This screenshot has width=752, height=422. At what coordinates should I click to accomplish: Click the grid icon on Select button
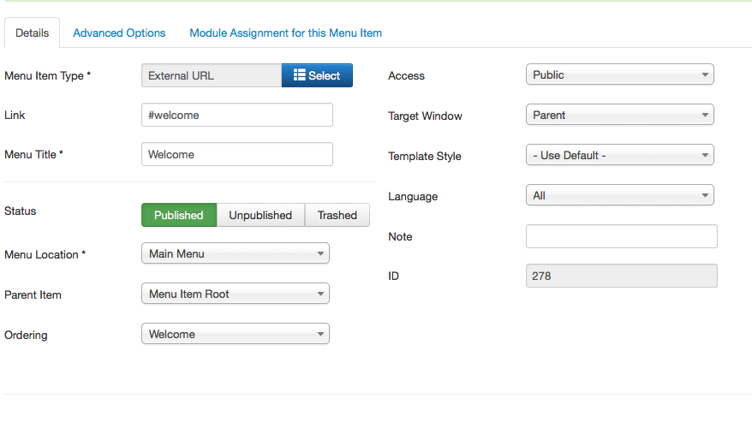tap(299, 74)
